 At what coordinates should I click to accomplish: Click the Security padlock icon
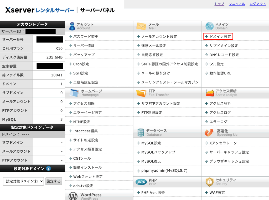point(209,182)
